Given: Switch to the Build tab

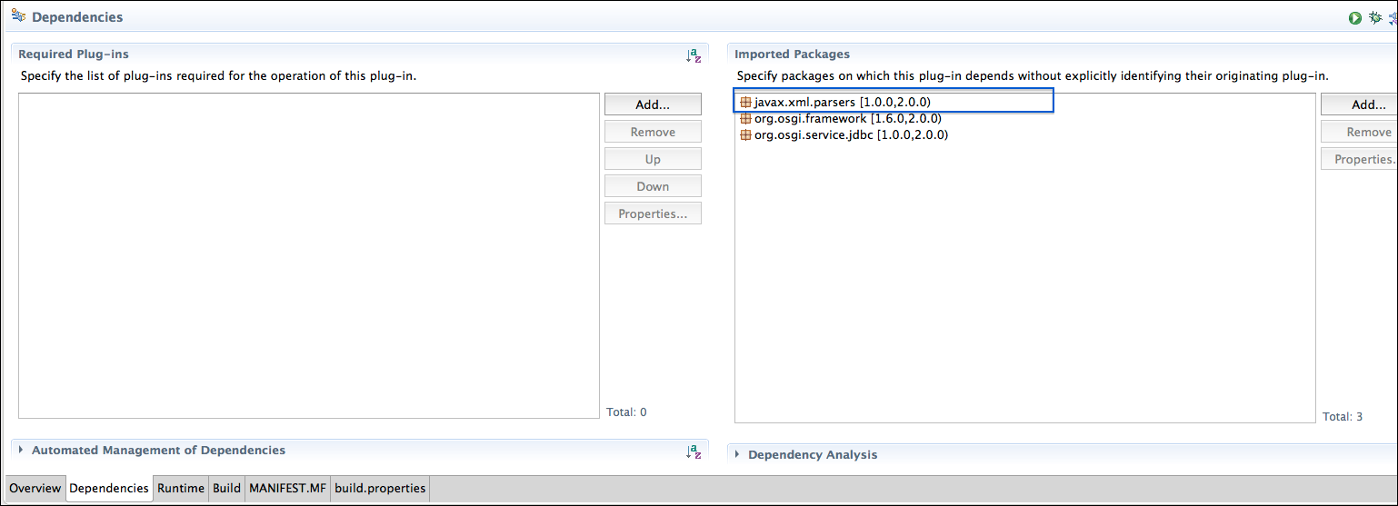Looking at the screenshot, I should point(226,489).
